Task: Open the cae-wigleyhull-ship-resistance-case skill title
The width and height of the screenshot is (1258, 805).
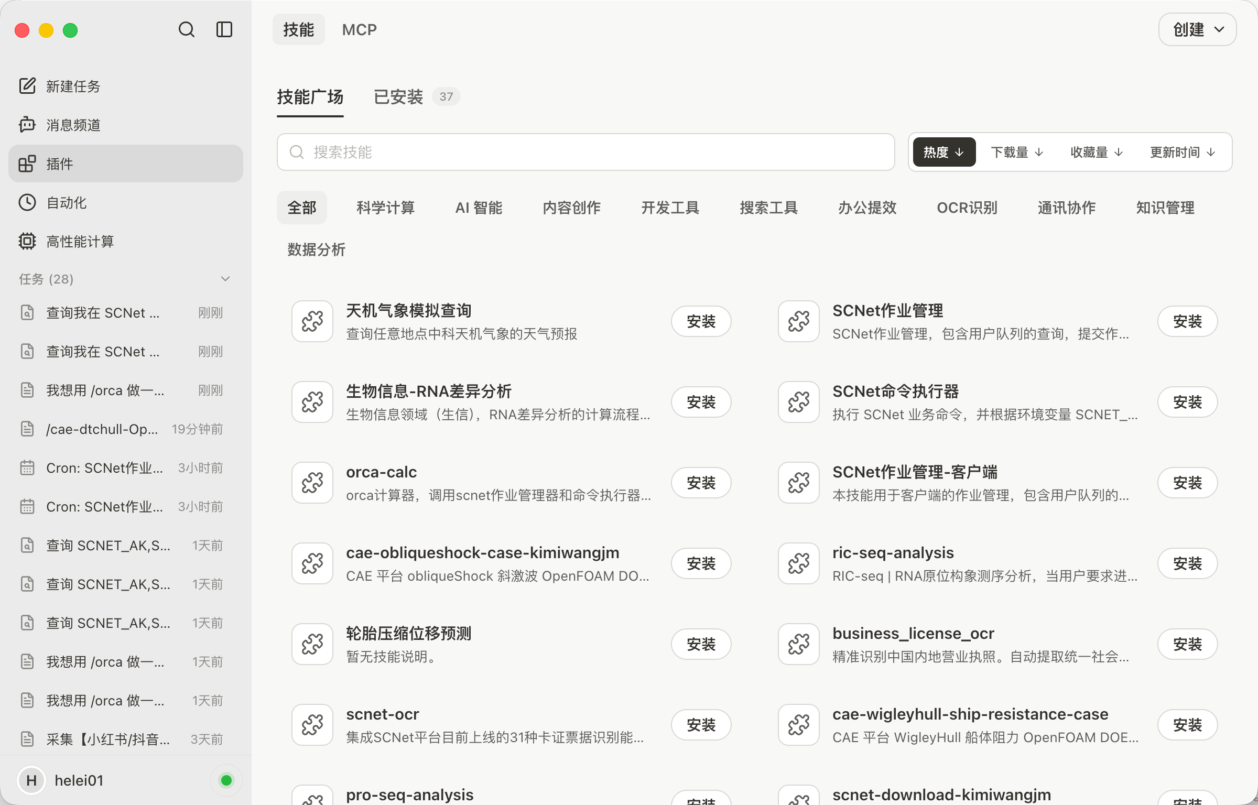Action: coord(970,714)
